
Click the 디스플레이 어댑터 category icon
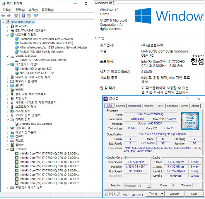point(12,65)
